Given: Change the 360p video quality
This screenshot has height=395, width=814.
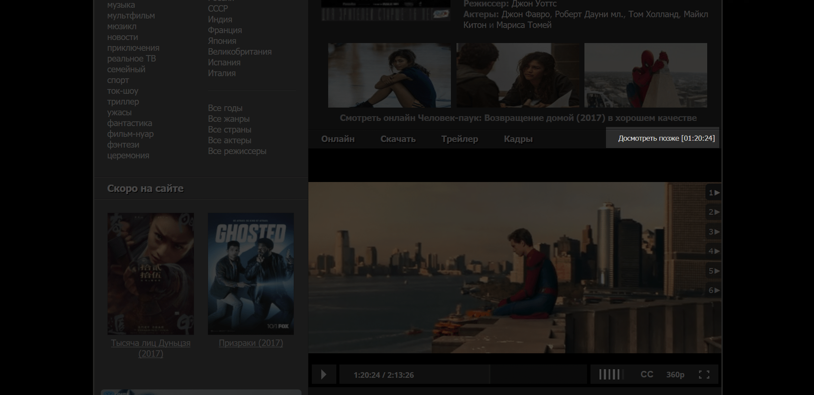Looking at the screenshot, I should 675,375.
